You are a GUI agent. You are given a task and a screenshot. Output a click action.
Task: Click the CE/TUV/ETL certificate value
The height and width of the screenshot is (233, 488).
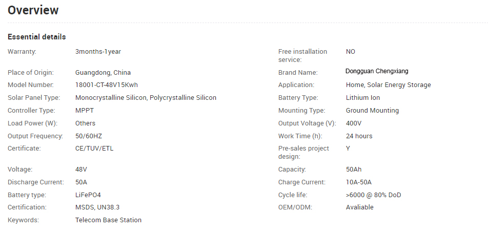94,149
